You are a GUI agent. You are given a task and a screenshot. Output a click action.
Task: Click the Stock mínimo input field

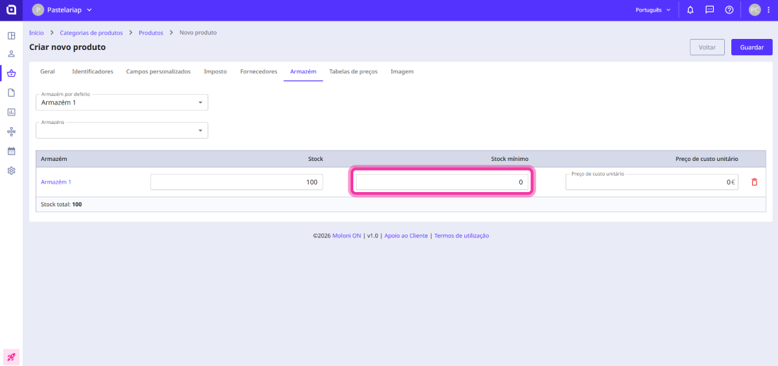pos(442,182)
